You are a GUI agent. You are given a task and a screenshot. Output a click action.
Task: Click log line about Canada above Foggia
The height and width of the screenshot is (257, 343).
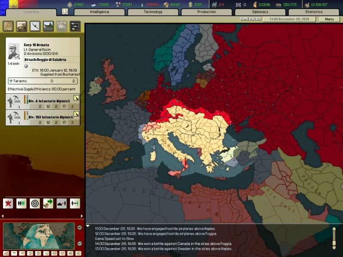163,244
